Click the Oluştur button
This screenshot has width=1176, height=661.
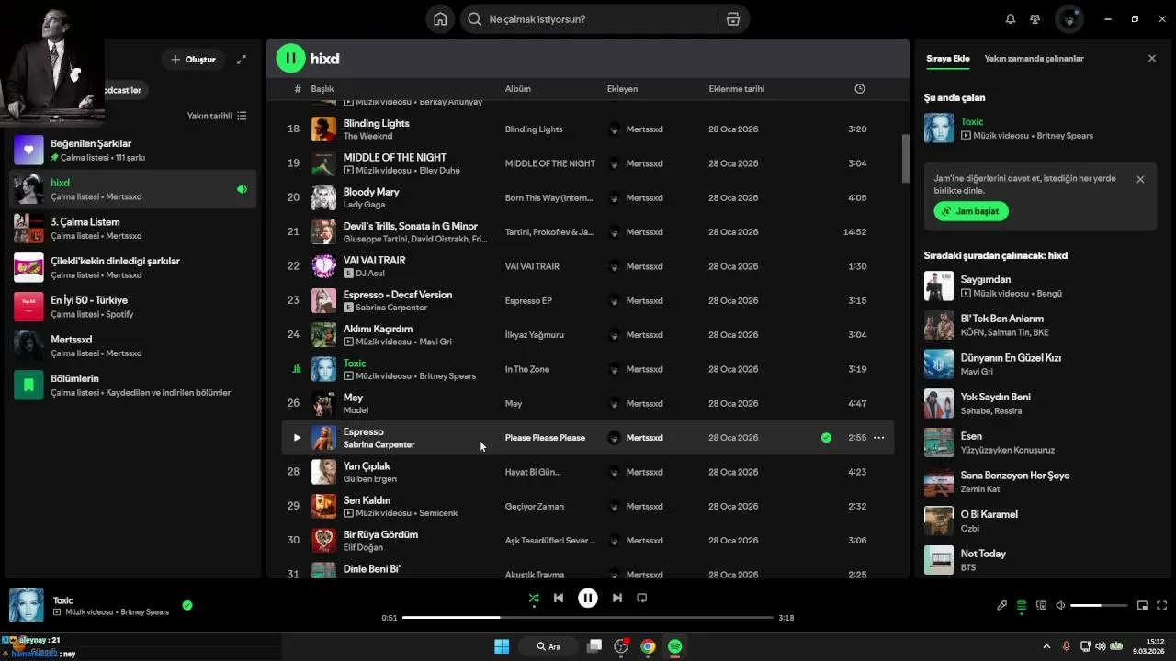coord(193,60)
